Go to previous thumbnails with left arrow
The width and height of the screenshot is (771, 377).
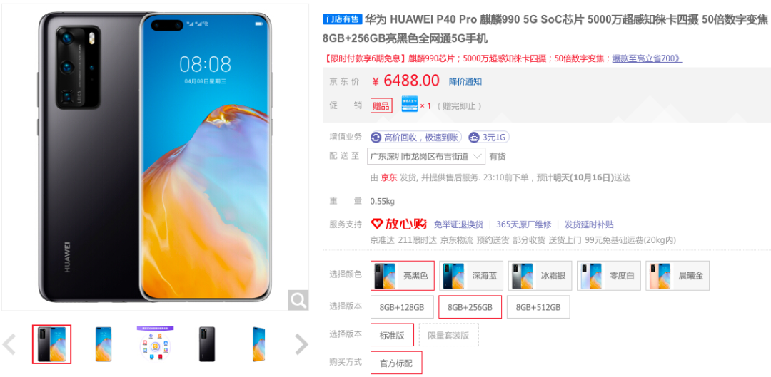(x=9, y=344)
